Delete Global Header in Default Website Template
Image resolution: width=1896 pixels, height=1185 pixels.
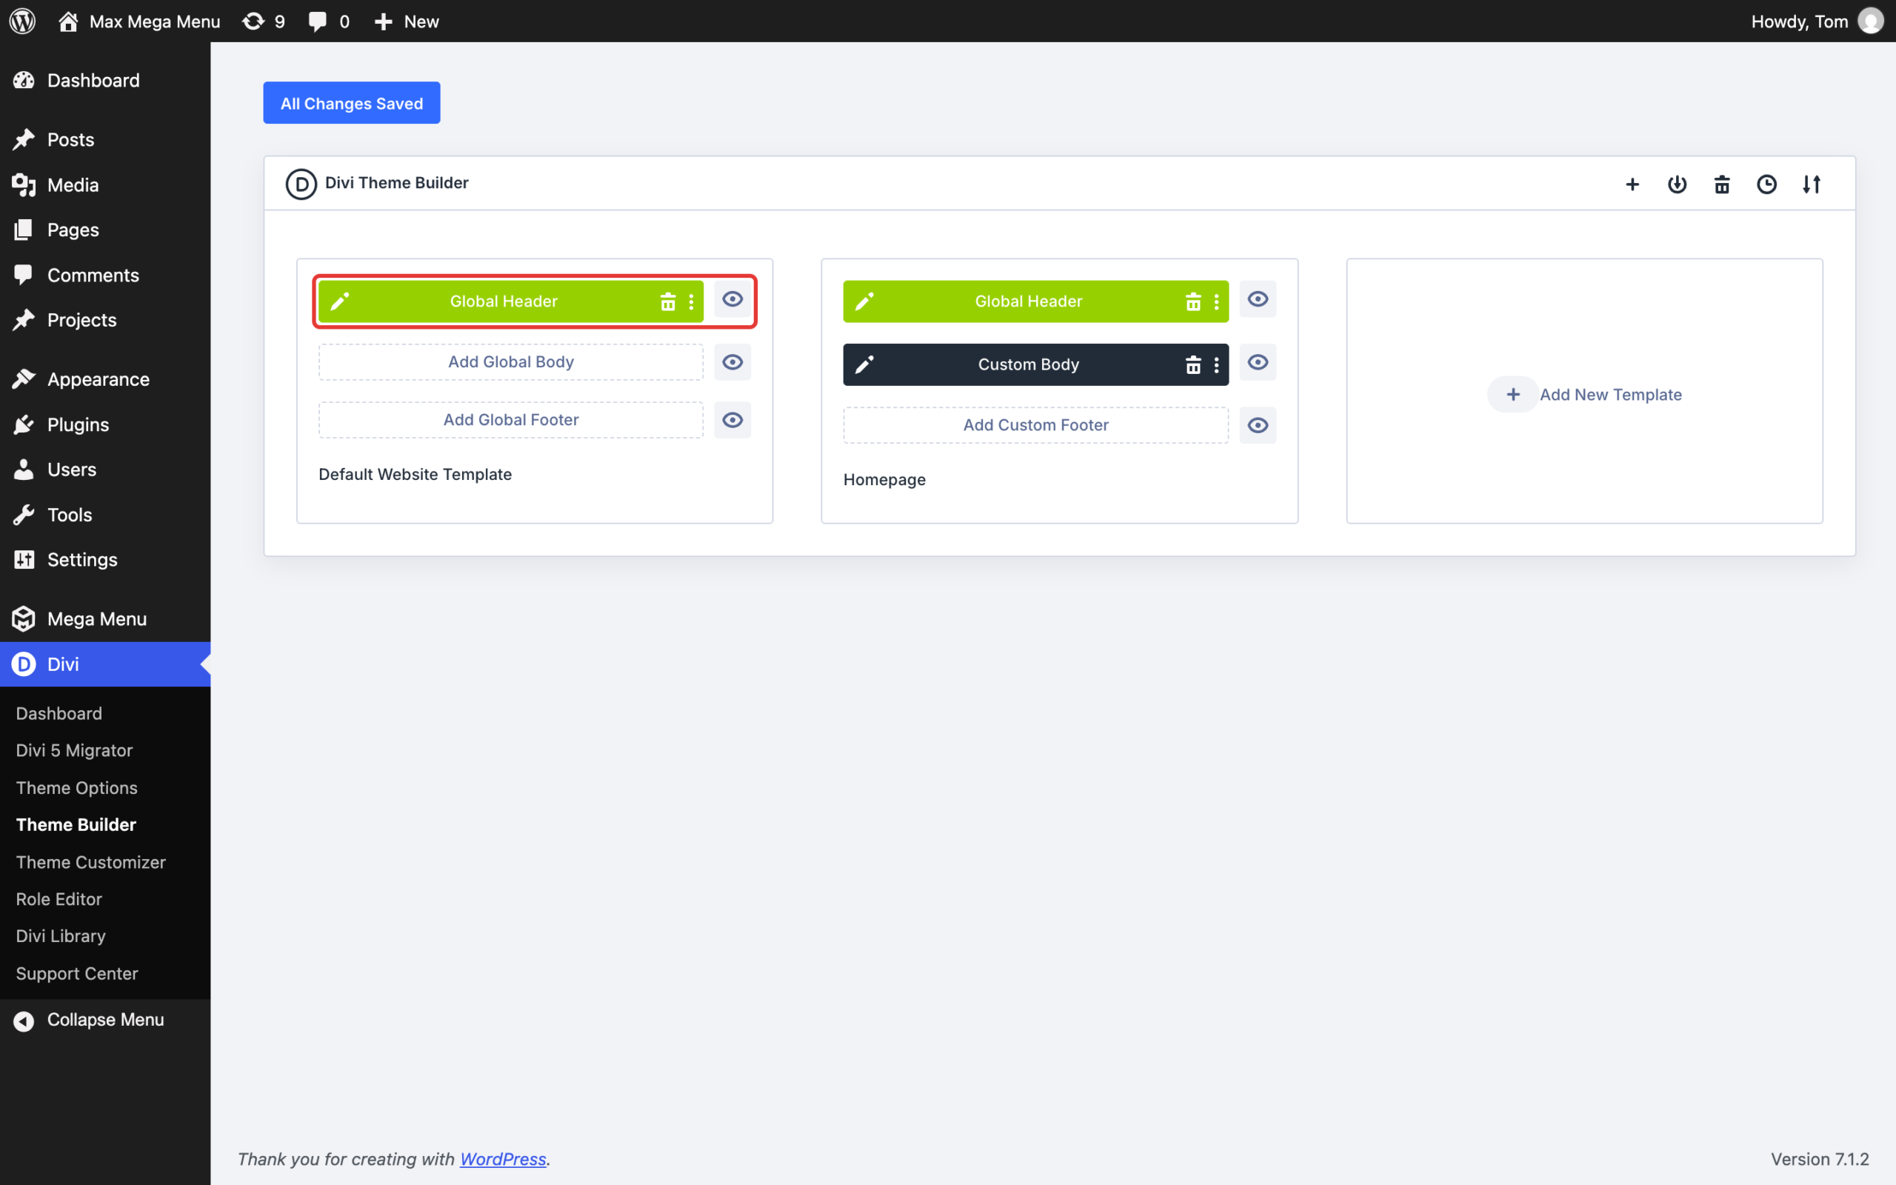coord(667,301)
